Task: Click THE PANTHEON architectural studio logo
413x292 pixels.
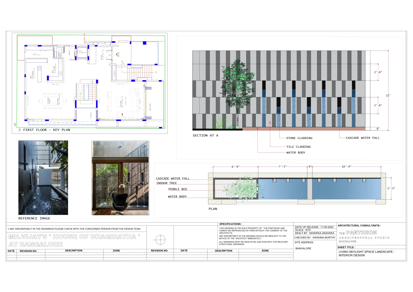Action: pyautogui.click(x=364, y=236)
